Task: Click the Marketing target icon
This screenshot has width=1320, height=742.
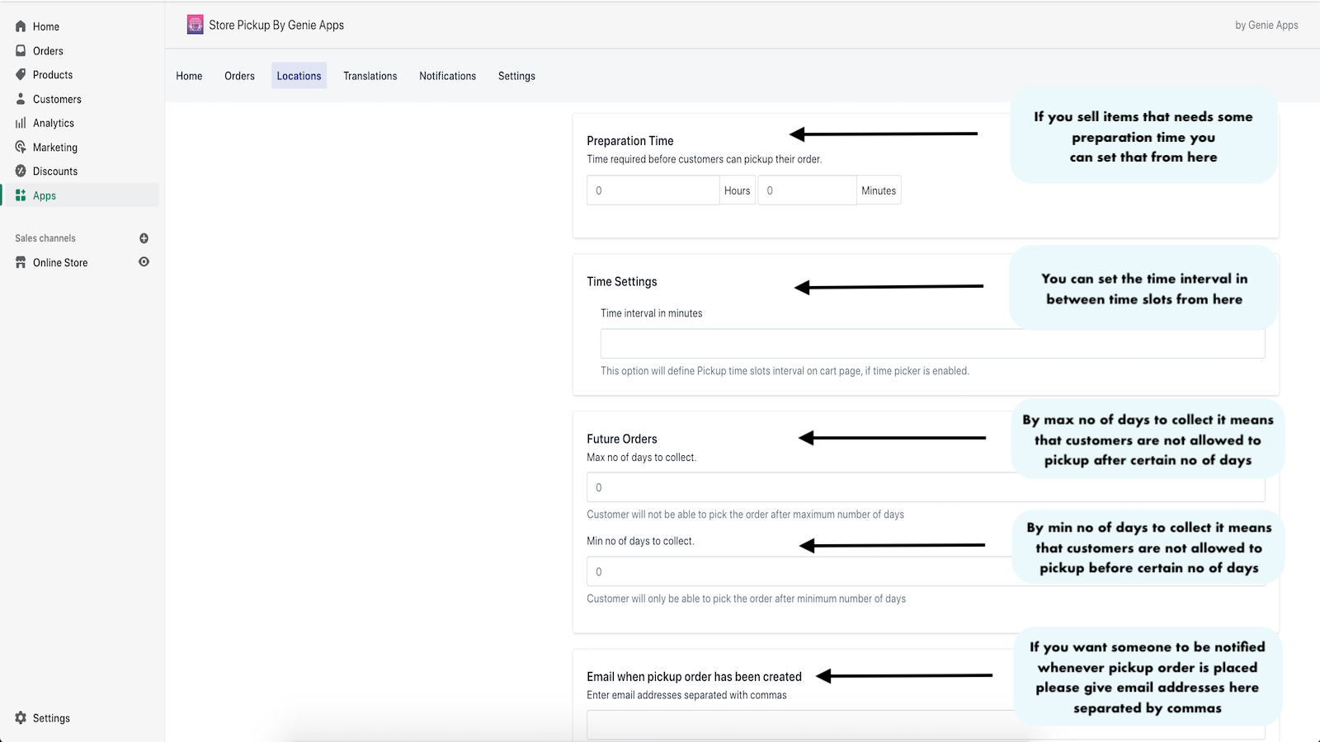Action: click(21, 147)
